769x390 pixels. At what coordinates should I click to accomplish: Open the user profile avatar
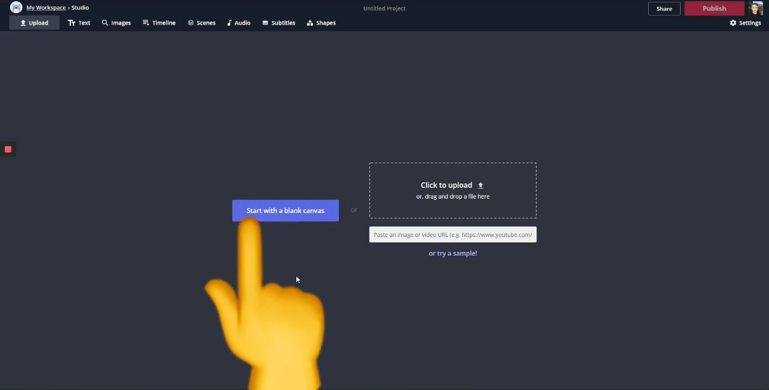coord(756,8)
